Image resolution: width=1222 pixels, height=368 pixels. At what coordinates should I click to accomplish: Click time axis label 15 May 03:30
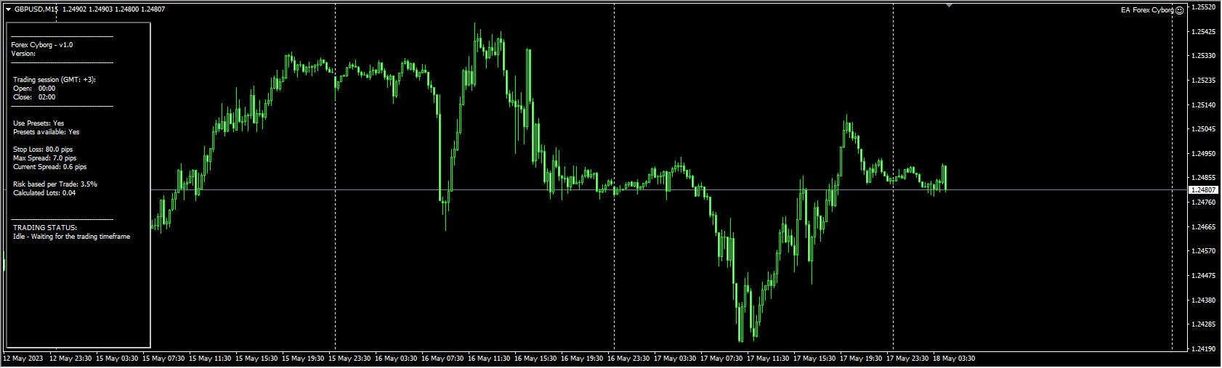point(117,359)
